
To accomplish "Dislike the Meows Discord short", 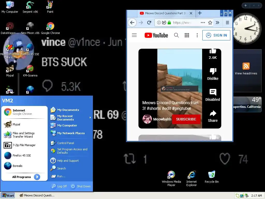I will pyautogui.click(x=213, y=74).
